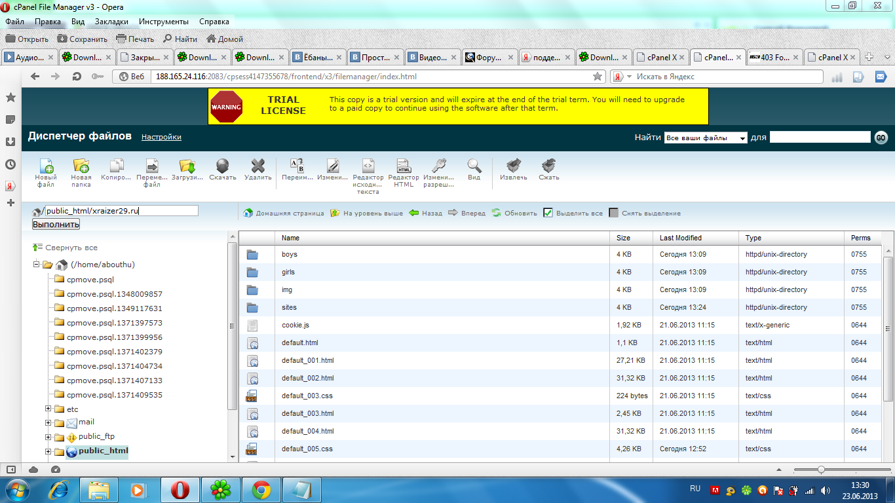This screenshot has height=503, width=895.
Task: Go up one level (На уровень выше)
Action: tap(366, 213)
